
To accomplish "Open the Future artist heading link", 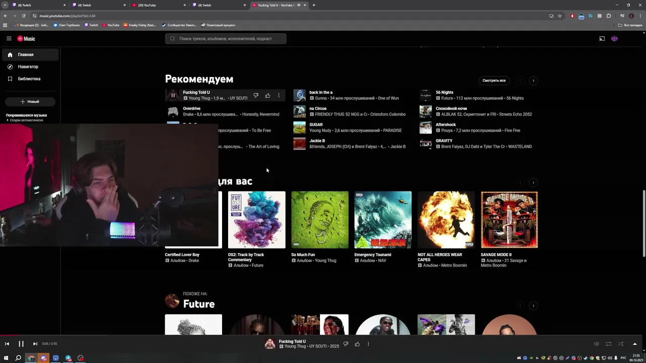I will tap(199, 304).
